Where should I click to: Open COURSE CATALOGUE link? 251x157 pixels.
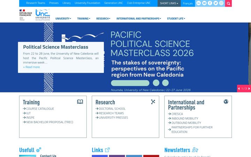click(40, 109)
